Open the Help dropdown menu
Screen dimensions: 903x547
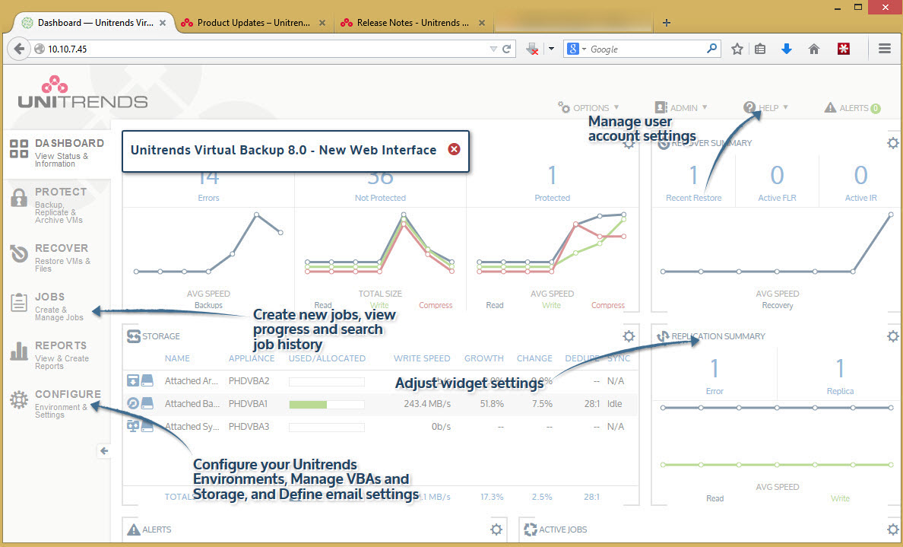766,108
